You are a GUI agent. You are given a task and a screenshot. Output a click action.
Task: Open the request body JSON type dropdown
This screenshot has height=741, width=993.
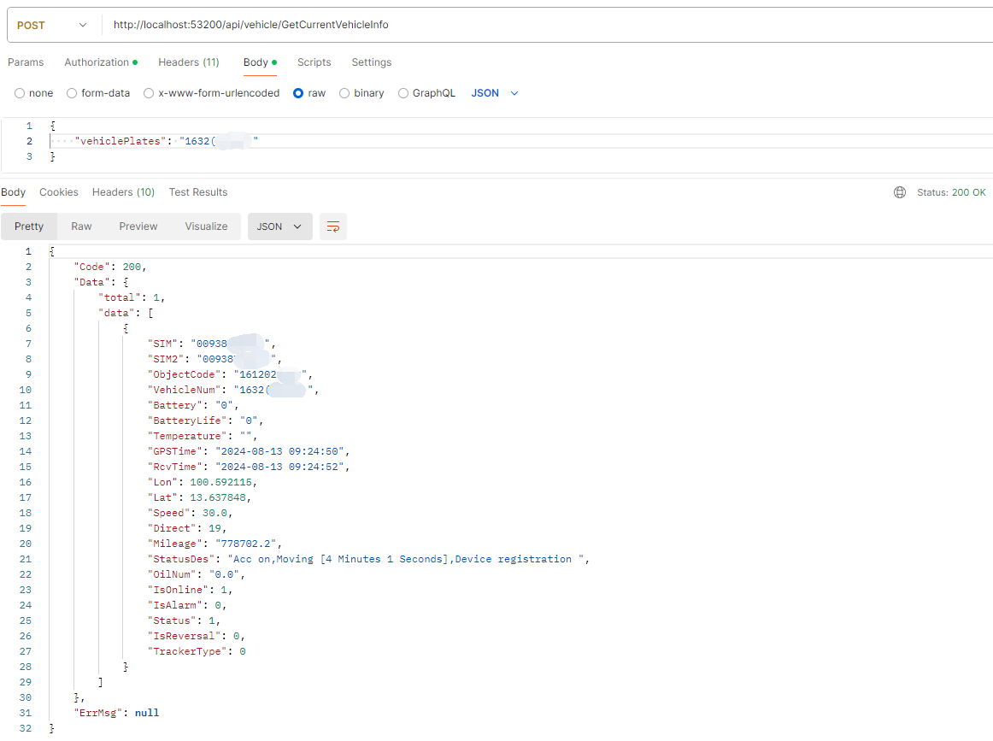pyautogui.click(x=495, y=93)
